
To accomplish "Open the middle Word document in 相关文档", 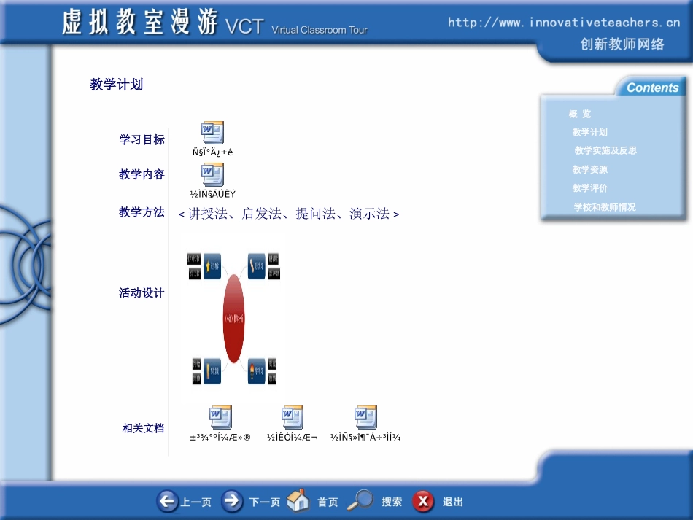I will click(293, 417).
